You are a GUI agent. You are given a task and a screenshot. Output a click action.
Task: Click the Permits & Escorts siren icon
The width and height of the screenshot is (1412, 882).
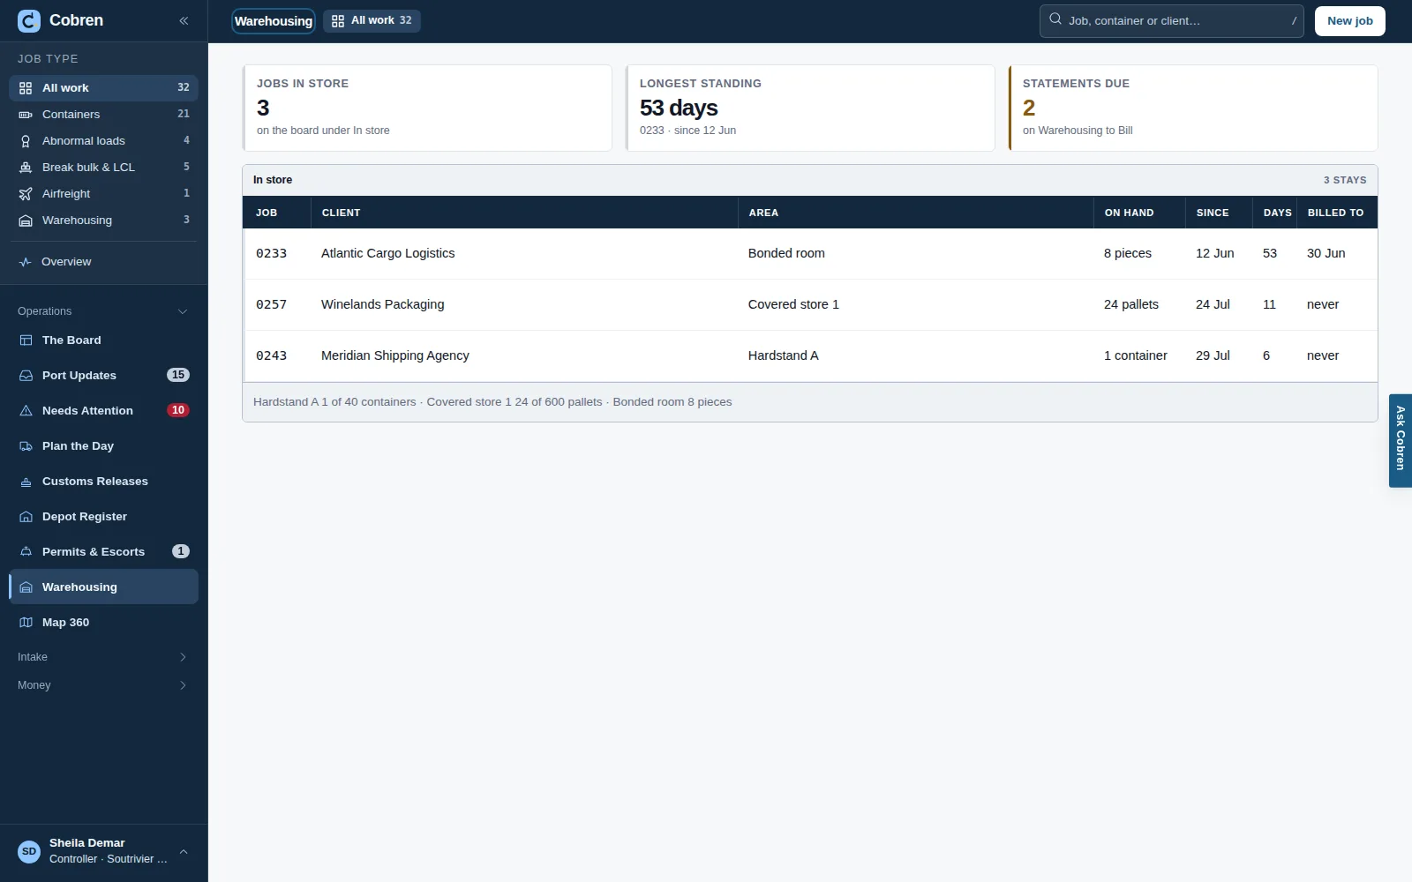pos(26,552)
